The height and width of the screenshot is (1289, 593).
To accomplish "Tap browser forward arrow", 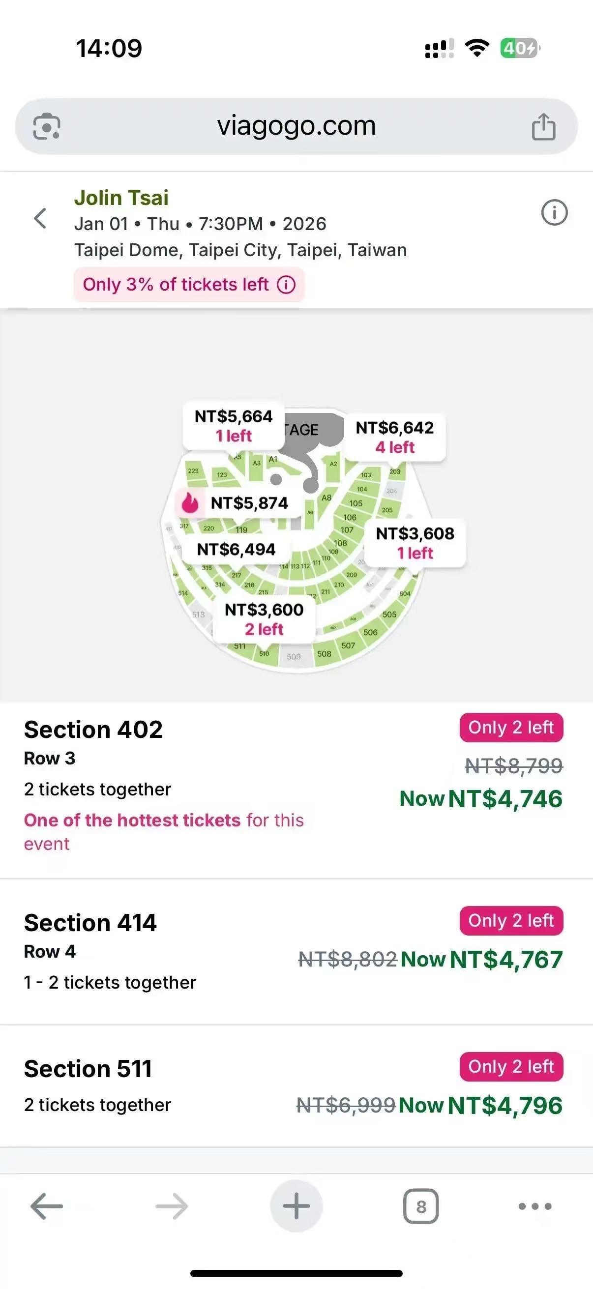I will coord(172,1206).
